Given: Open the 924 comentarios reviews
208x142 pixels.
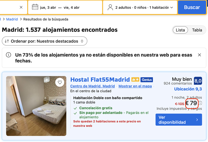Looking at the screenshot, I should (x=178, y=83).
